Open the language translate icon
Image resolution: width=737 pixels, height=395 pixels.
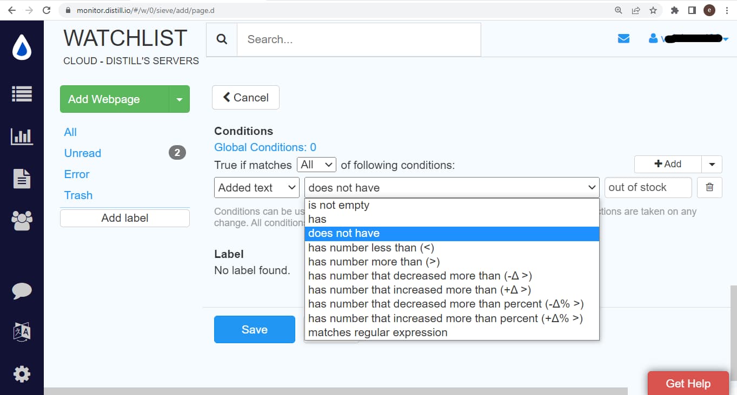pyautogui.click(x=22, y=331)
